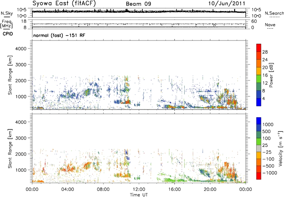284x197 pixels.
Task: Select the '12' label on Power colorbar
Action: pyautogui.click(x=265, y=83)
